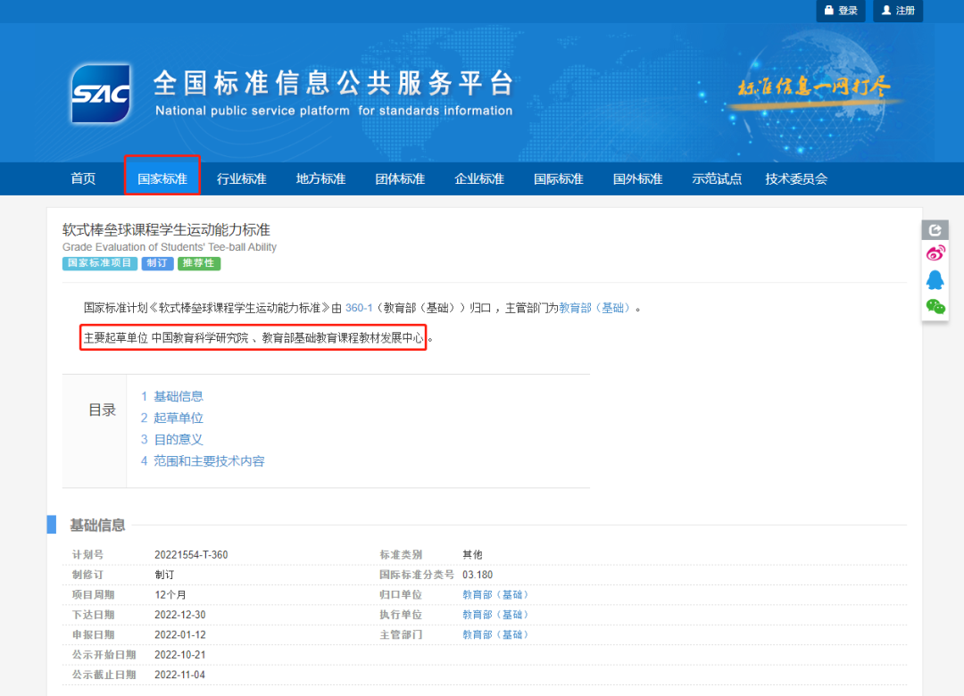964x696 pixels.
Task: Click the 登录 login button
Action: point(841,11)
